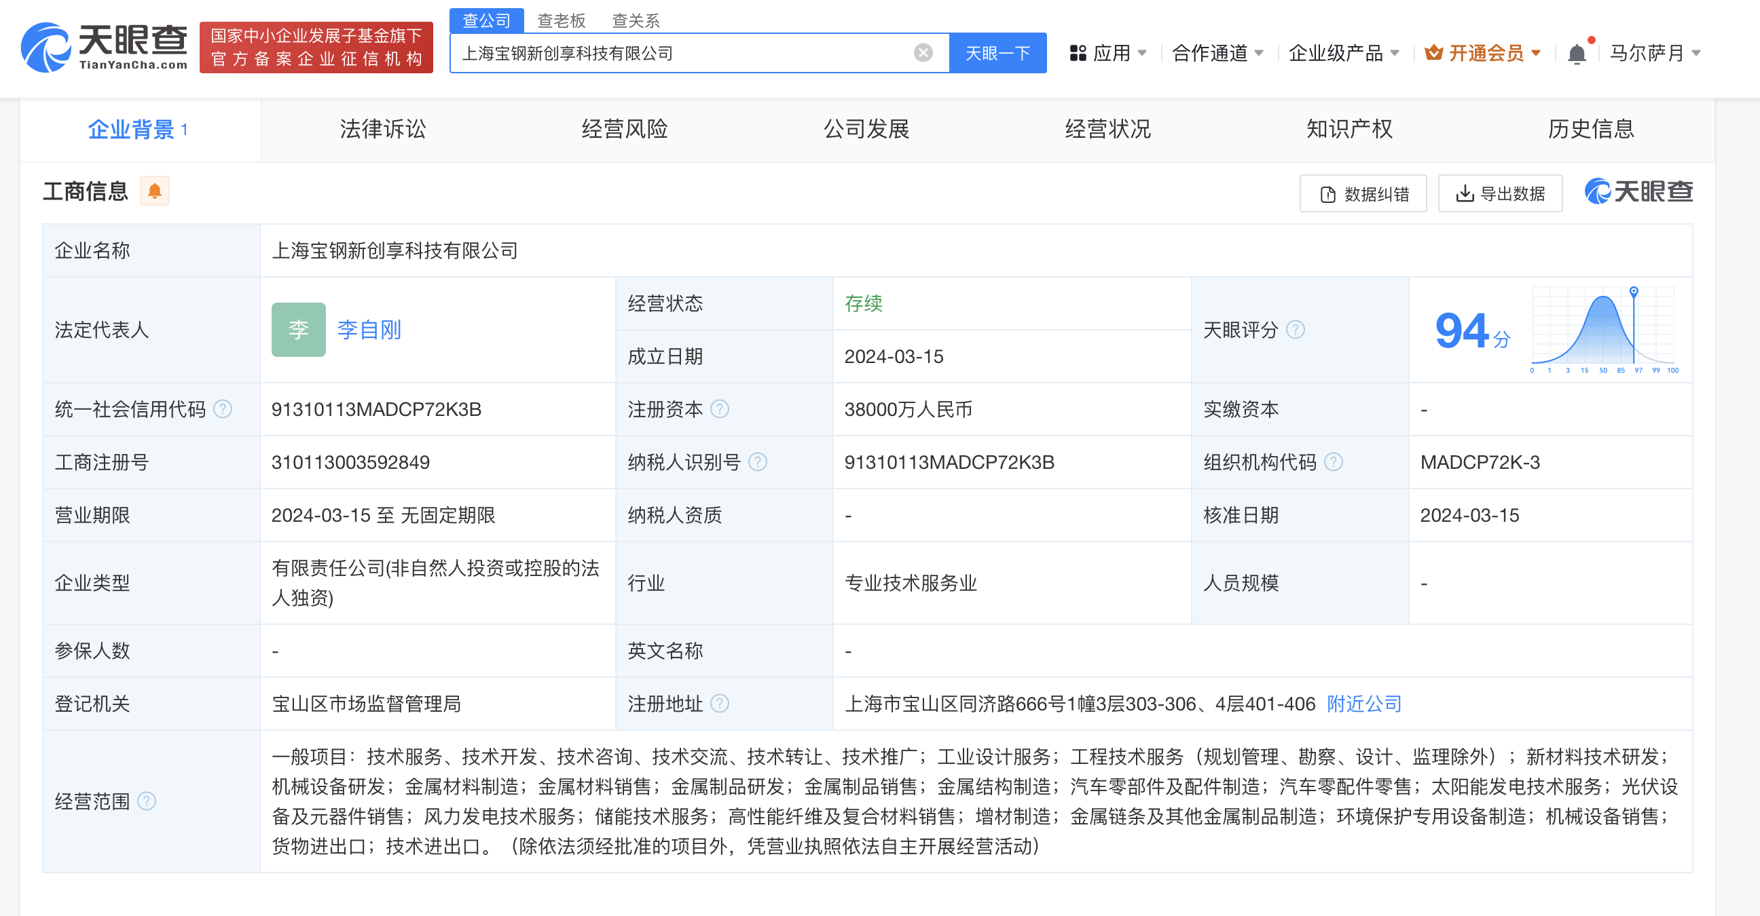
Task: Click the orange alert bell beside 工商信息
Action: coord(155,191)
